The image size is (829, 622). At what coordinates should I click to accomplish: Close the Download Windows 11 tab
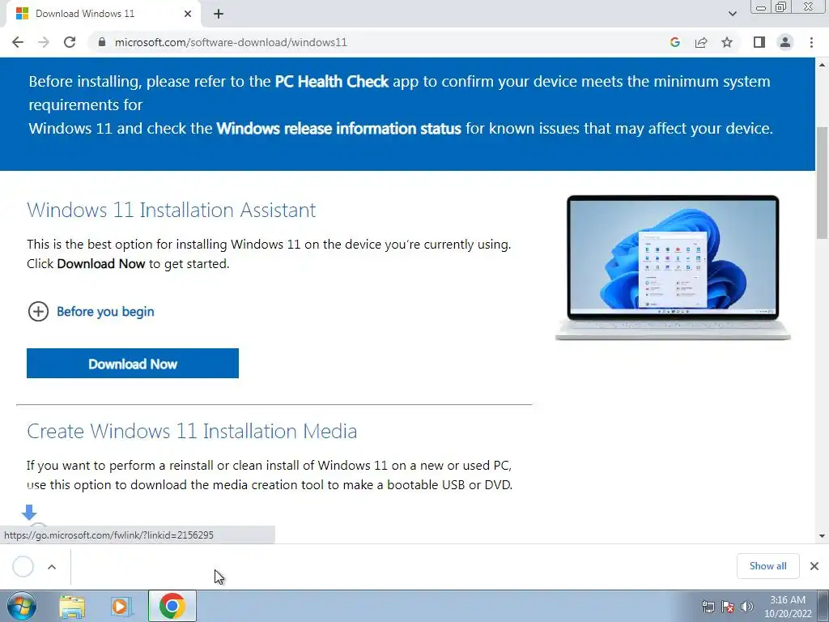point(188,14)
